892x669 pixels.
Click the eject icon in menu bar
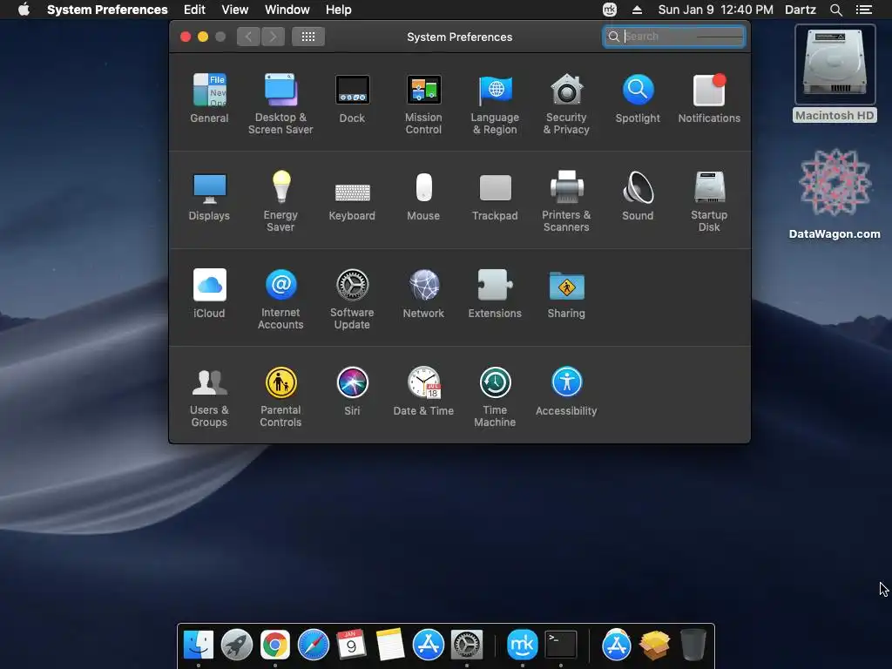coord(637,10)
